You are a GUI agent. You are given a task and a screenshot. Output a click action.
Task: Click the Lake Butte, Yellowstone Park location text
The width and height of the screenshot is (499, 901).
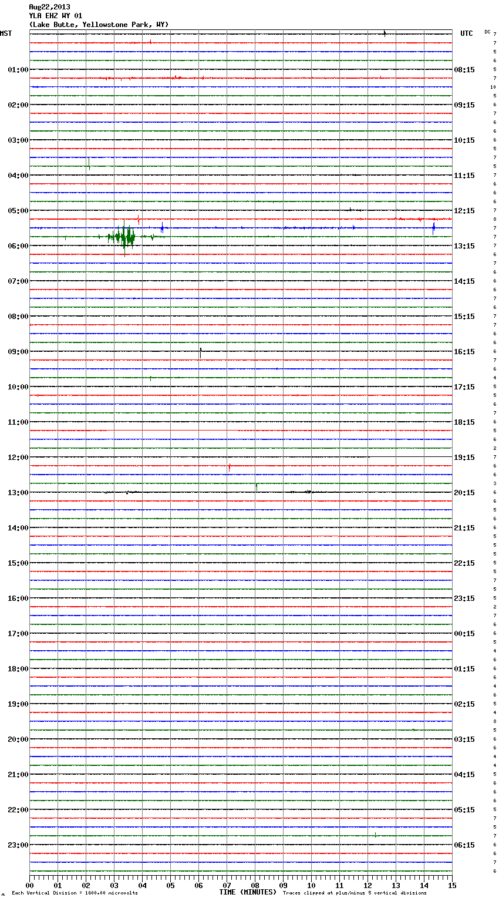point(99,25)
